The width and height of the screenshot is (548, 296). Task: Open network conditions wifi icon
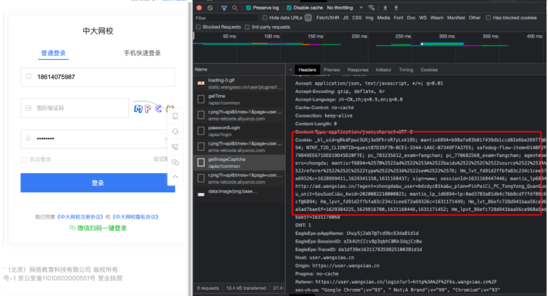coord(371,8)
